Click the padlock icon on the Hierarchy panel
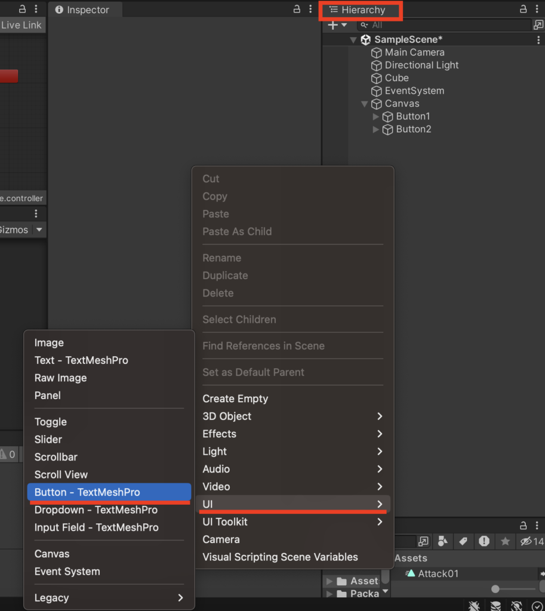The width and height of the screenshot is (545, 611). point(522,10)
